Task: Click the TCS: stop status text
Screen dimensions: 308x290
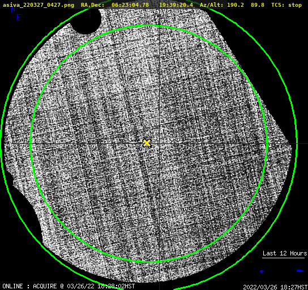Action: [x=286, y=5]
